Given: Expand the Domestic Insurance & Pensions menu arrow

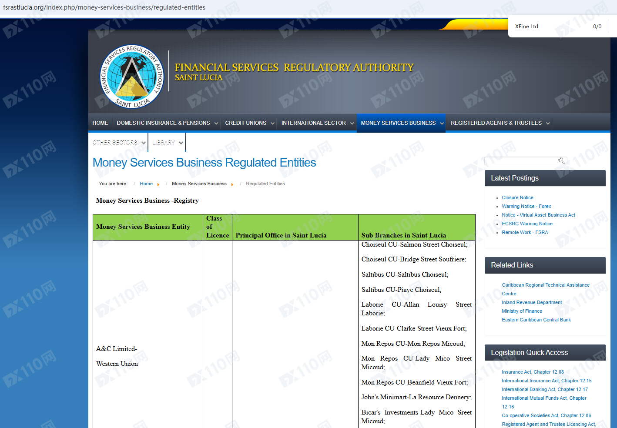Looking at the screenshot, I should point(216,124).
